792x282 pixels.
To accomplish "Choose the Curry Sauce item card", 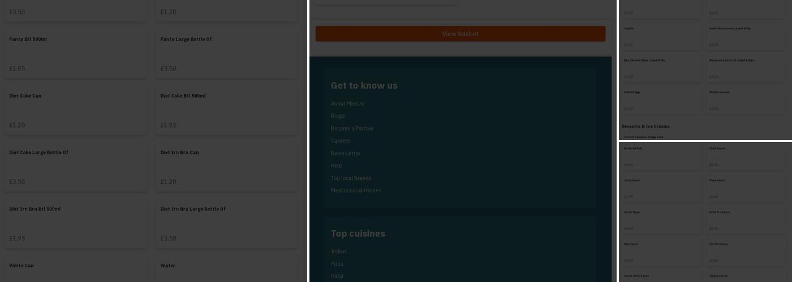I will pos(661,188).
